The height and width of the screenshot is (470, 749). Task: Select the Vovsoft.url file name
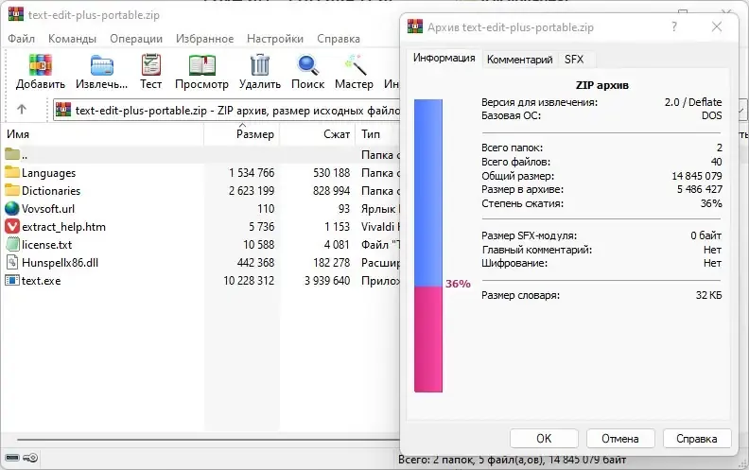[x=48, y=209]
